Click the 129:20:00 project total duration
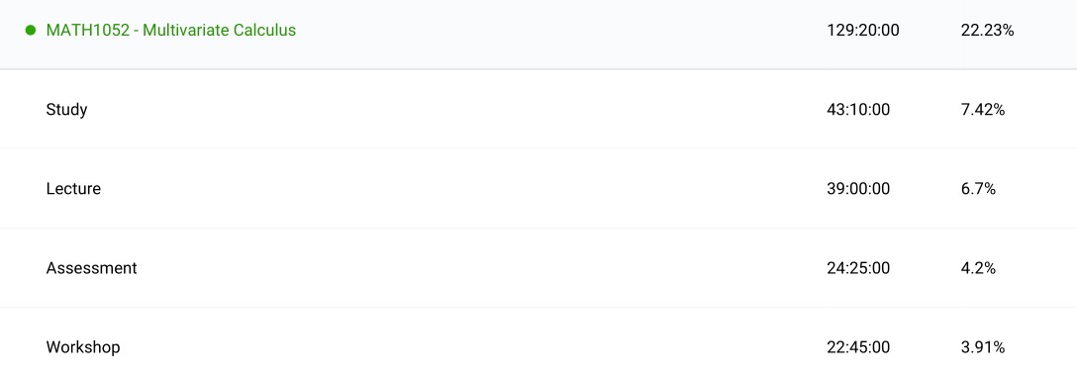 [x=863, y=31]
